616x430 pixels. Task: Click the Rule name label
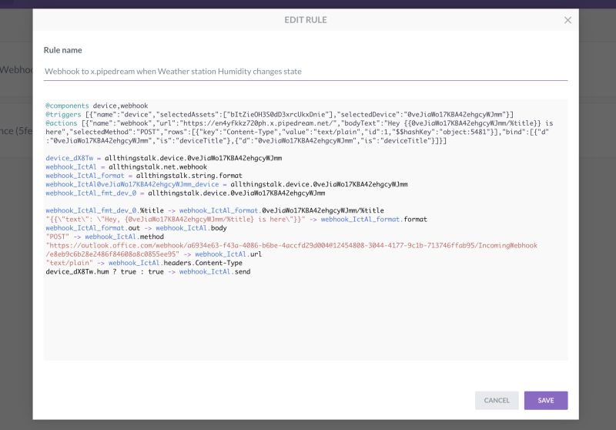63,50
